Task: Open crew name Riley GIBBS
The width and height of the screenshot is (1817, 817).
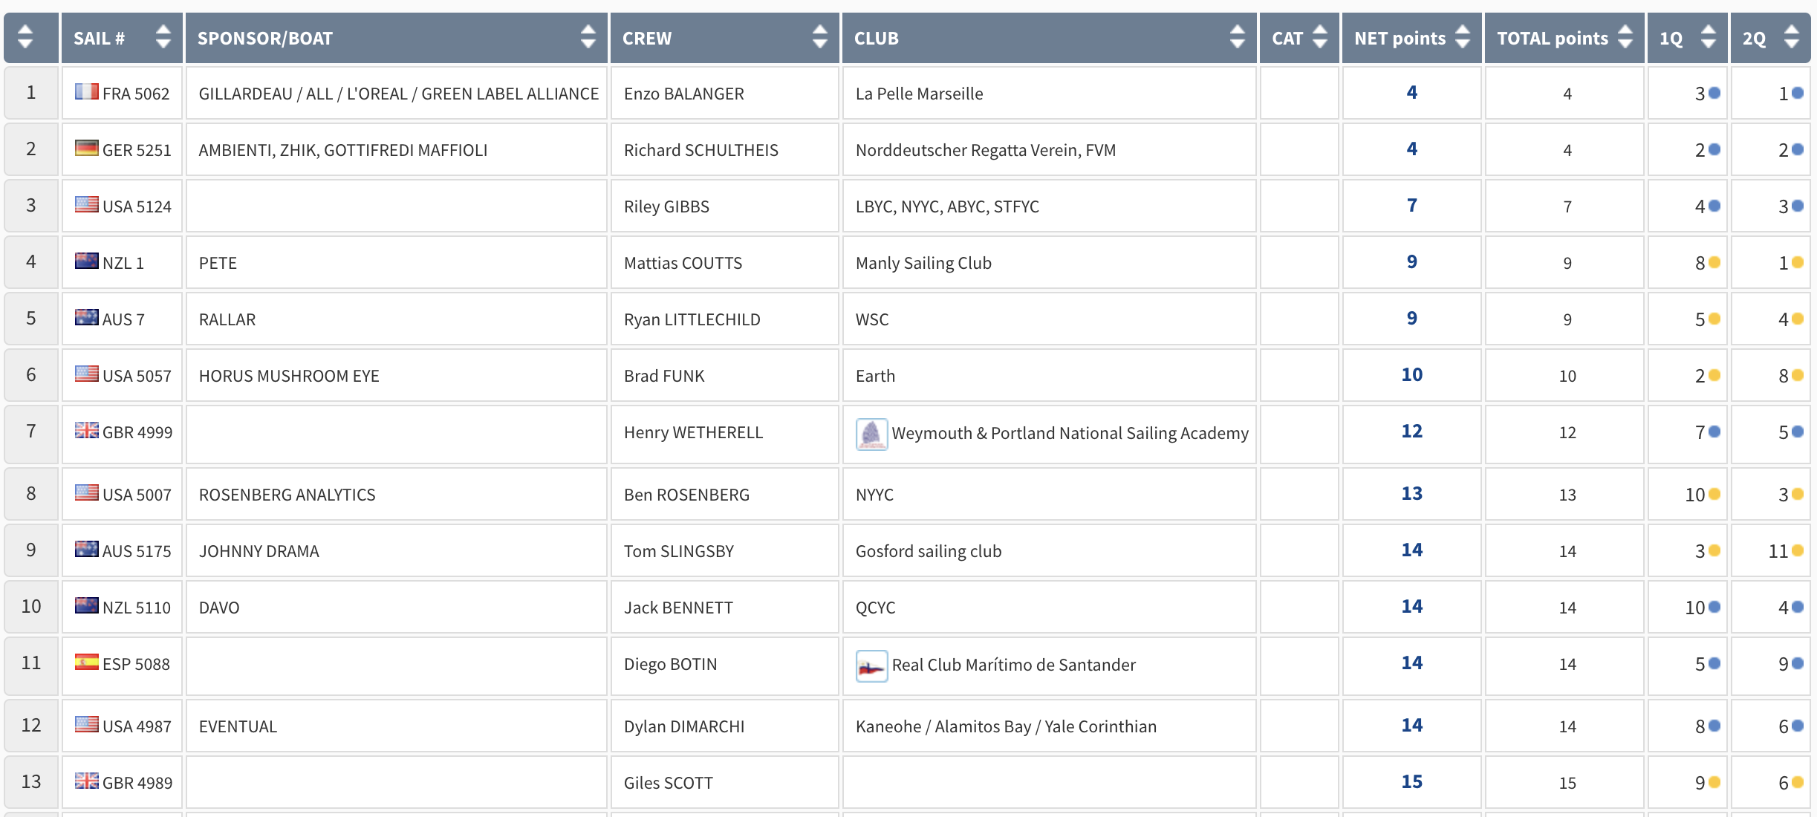Action: click(x=666, y=206)
